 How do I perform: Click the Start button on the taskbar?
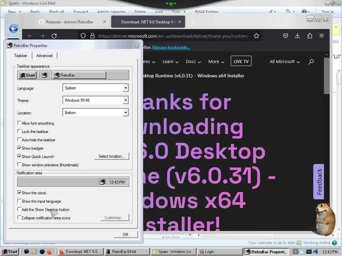pos(10,252)
